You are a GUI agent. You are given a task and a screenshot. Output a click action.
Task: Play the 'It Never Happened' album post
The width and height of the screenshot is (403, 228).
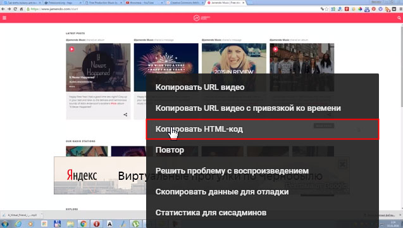point(71,49)
